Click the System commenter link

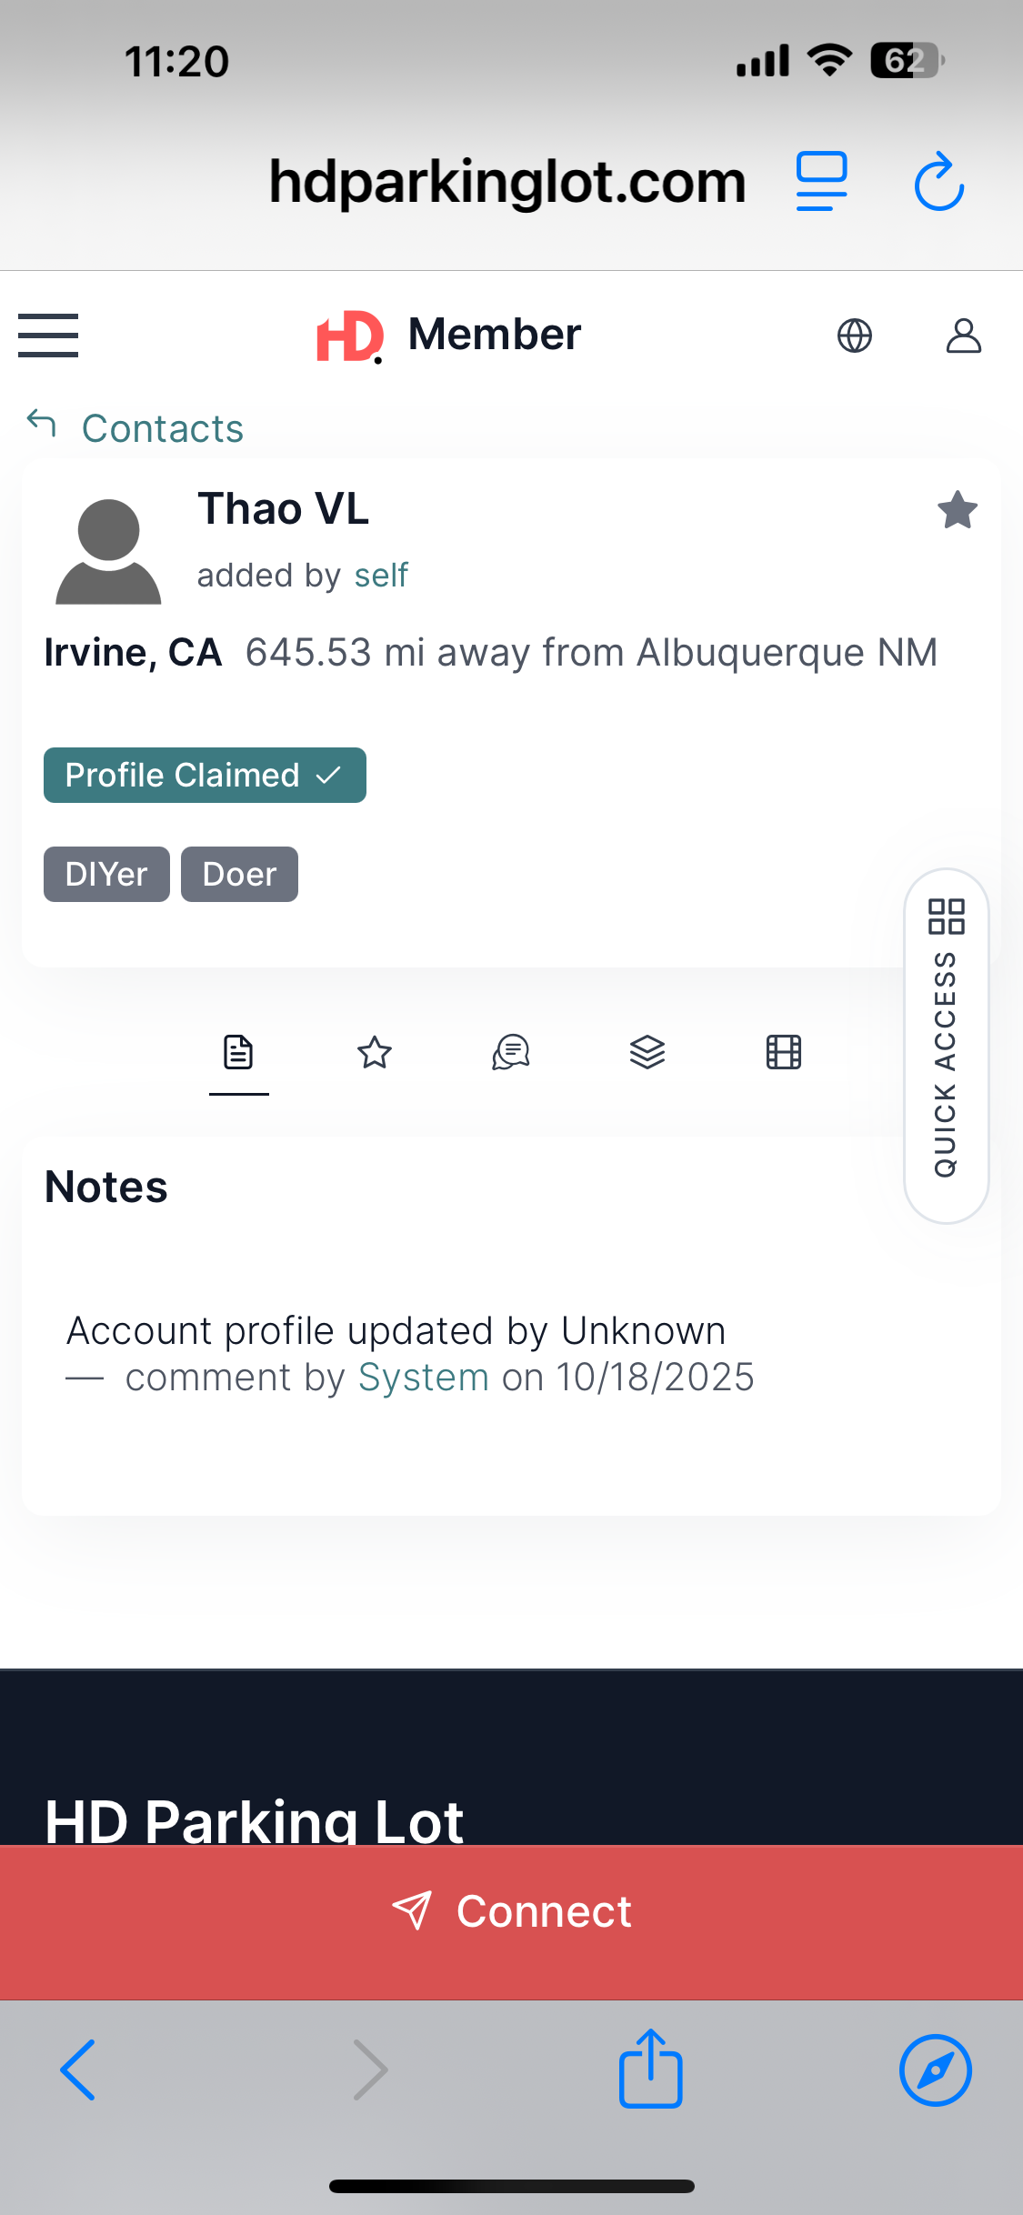coord(424,1378)
